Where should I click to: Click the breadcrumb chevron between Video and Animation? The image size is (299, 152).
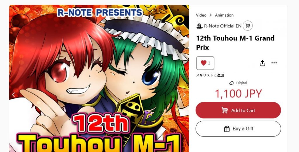pos(211,15)
